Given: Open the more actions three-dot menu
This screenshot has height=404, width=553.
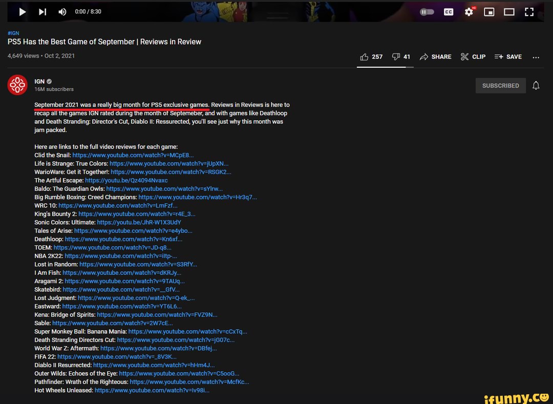Looking at the screenshot, I should pos(536,57).
